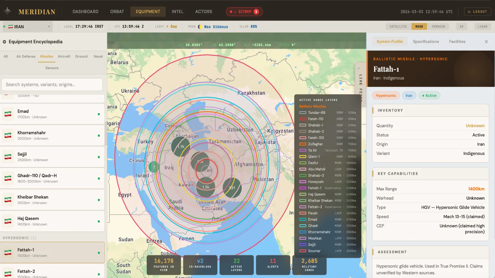Toggle the Soumar range layer
The image size is (495, 278).
[328, 251]
